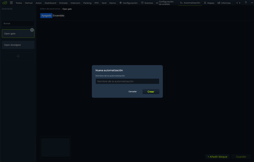Switch to the Avion tab
The image size is (254, 162).
coord(38,3)
